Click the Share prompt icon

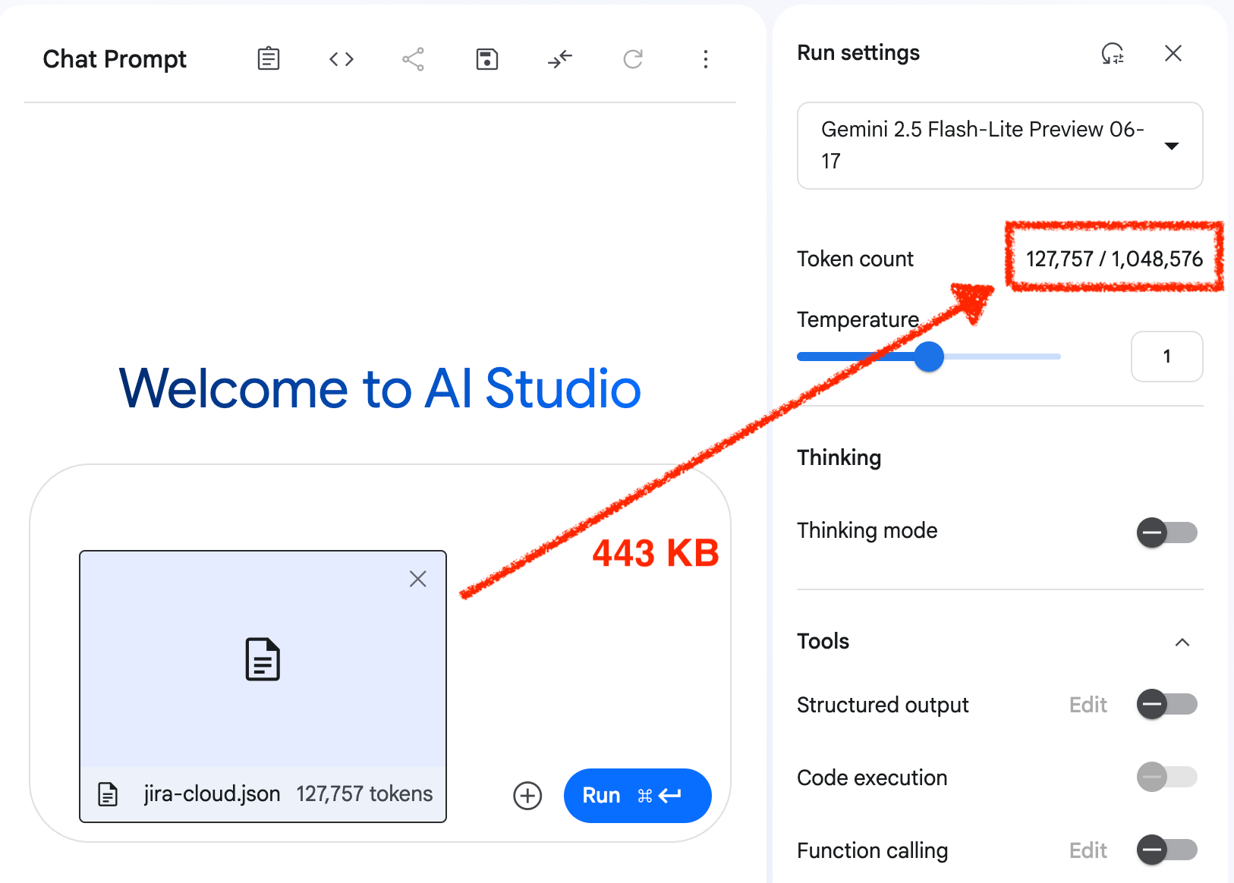click(x=413, y=59)
